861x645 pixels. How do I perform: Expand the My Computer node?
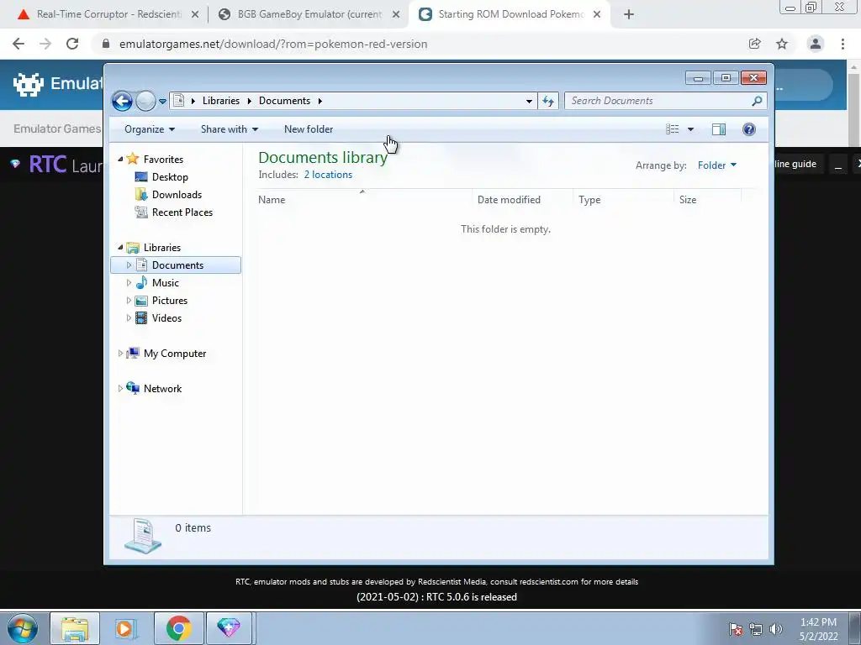[120, 354]
